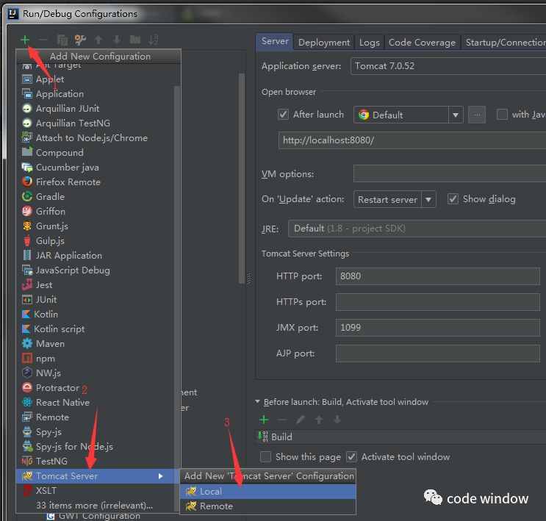Screen dimensions: 546x521
Task: Click the Remove Configuration minus icon
Action: [43, 40]
